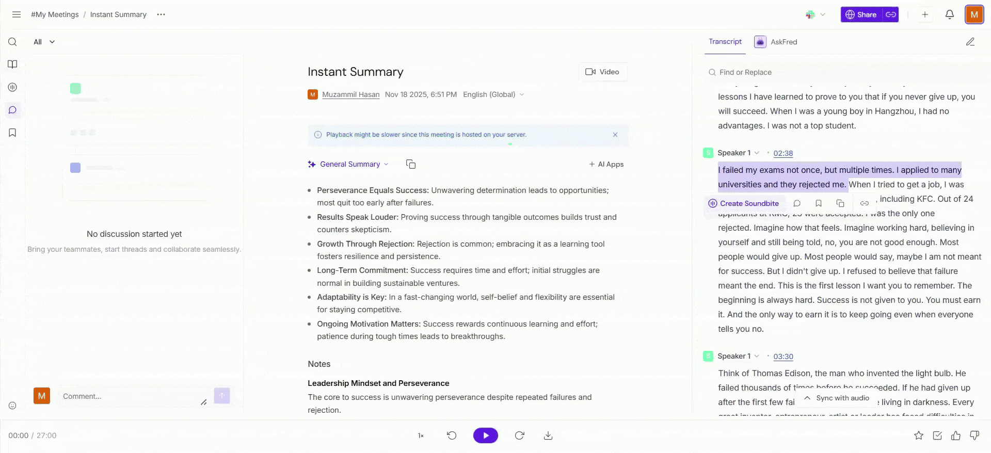Screen dimensions: 991x453
Task: Jump to the 03:30 timestamp link
Action: pos(783,357)
